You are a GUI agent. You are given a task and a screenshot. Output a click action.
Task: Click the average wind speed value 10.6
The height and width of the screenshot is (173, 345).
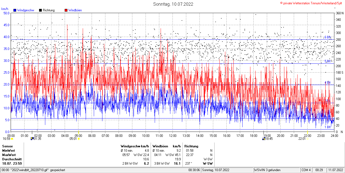146,159
